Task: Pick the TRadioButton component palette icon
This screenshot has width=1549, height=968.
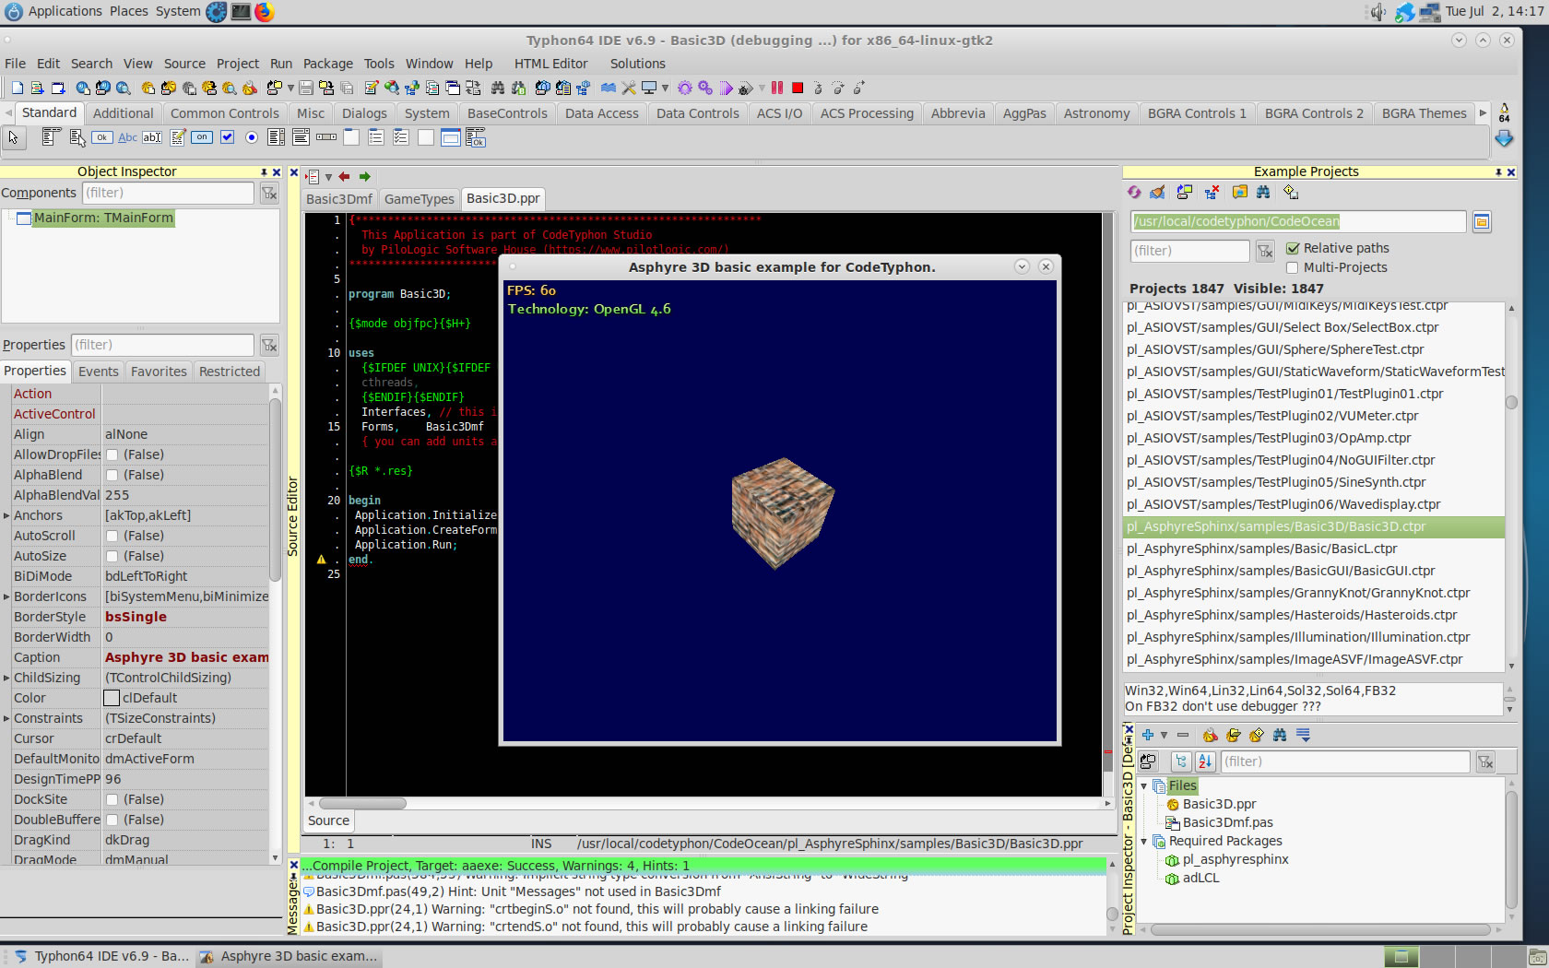Action: (x=252, y=137)
